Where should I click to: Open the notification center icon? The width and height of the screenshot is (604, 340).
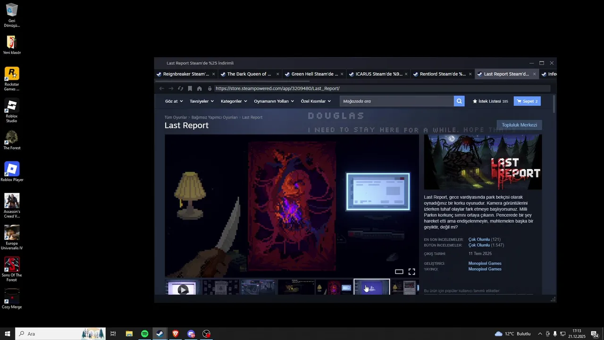tap(595, 334)
